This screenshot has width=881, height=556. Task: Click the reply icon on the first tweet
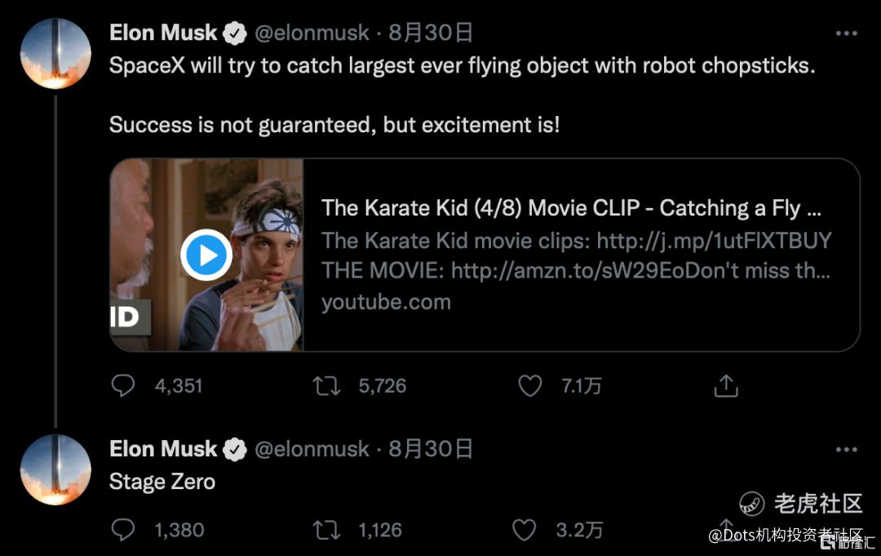[122, 385]
